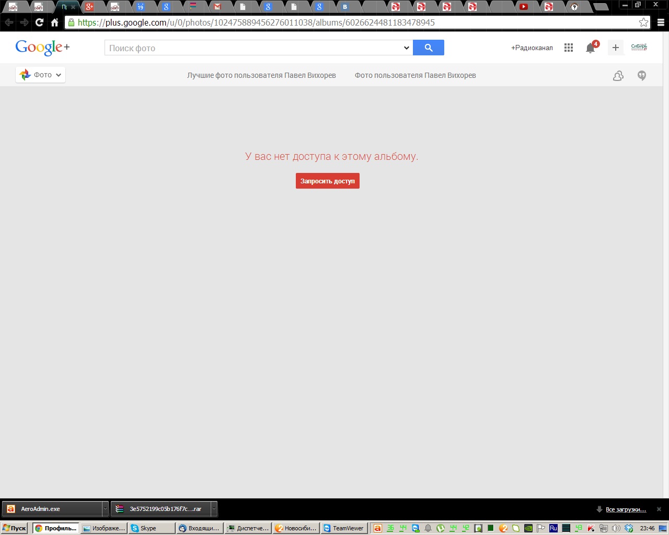This screenshot has height=535, width=669.
Task: Click the Google+ logo
Action: click(42, 48)
